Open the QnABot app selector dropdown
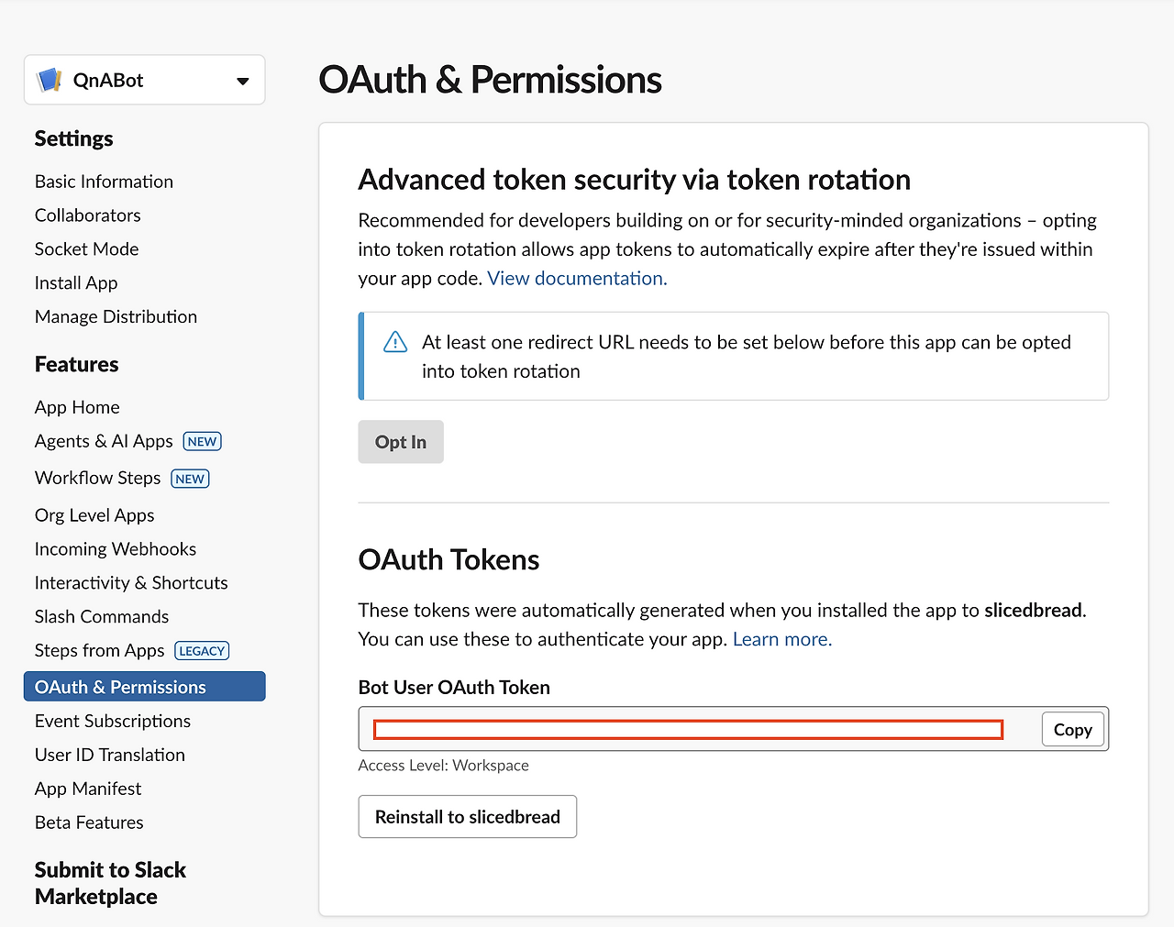 click(x=144, y=81)
